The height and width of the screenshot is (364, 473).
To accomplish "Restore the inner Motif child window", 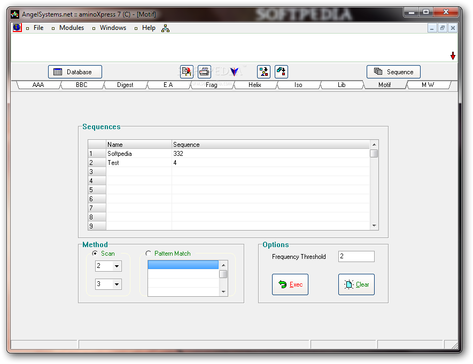I will coord(442,28).
